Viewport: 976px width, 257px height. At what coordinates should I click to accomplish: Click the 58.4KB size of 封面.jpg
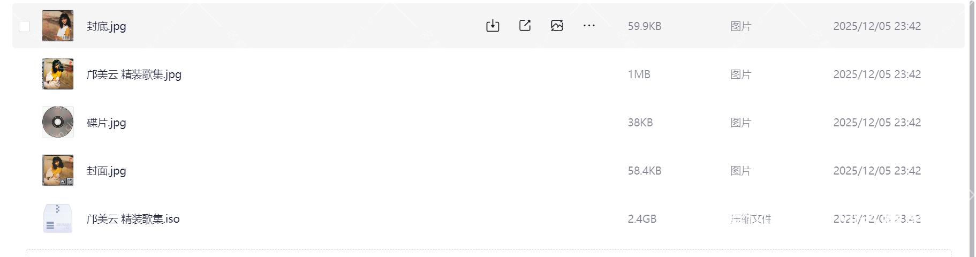[645, 171]
